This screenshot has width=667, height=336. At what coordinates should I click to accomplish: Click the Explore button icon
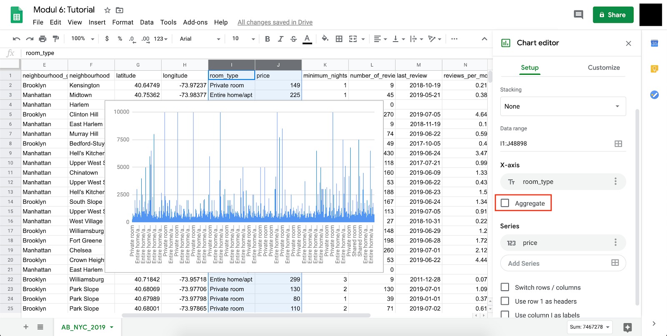tap(627, 327)
